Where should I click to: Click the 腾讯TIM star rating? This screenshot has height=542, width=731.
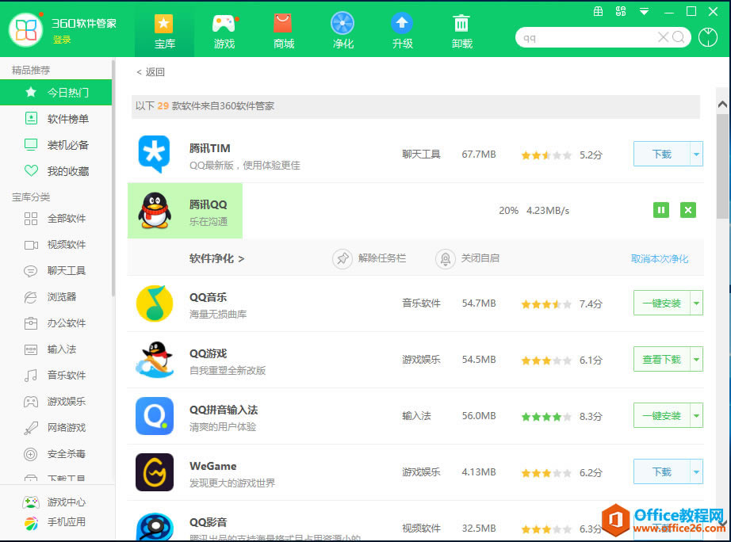[546, 155]
